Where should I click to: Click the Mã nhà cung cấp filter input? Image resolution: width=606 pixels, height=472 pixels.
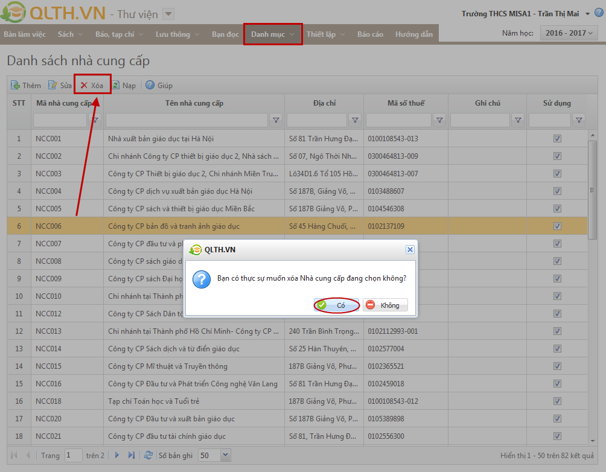pos(60,120)
